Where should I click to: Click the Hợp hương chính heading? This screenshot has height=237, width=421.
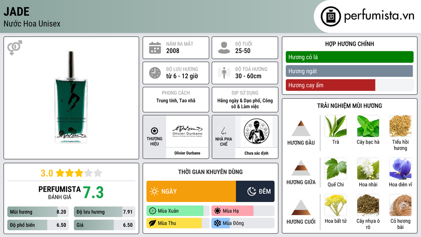click(x=349, y=44)
